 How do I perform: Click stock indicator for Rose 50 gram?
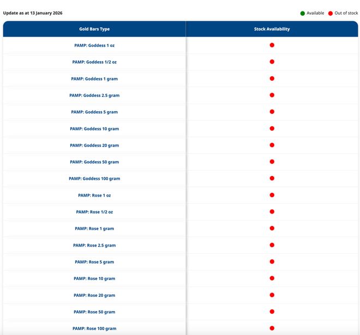(272, 312)
